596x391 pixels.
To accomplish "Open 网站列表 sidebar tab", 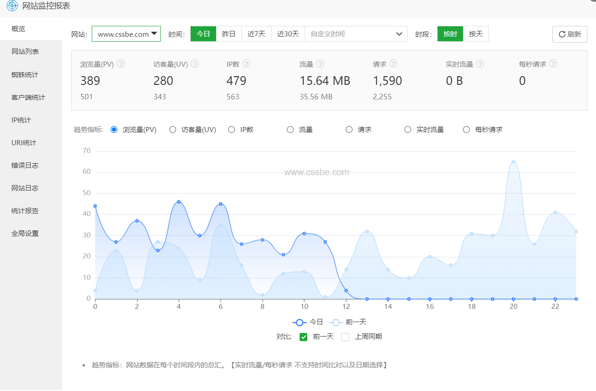I will click(x=31, y=52).
